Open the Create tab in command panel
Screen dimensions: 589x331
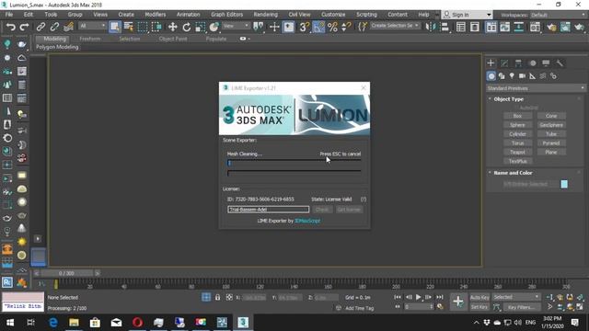click(491, 63)
